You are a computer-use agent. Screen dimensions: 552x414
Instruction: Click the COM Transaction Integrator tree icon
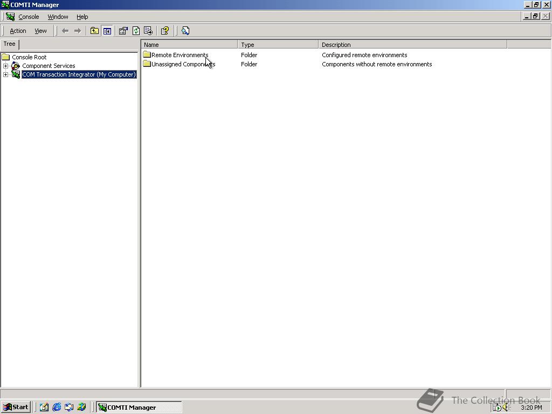coord(16,74)
